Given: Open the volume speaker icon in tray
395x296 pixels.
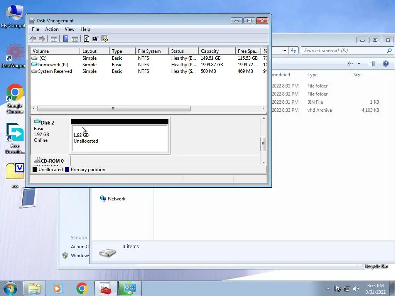Looking at the screenshot, I should point(356,289).
